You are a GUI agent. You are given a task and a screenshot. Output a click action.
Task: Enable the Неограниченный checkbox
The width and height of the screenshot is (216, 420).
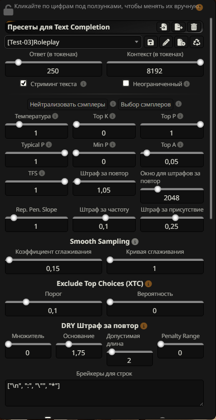coord(126,83)
